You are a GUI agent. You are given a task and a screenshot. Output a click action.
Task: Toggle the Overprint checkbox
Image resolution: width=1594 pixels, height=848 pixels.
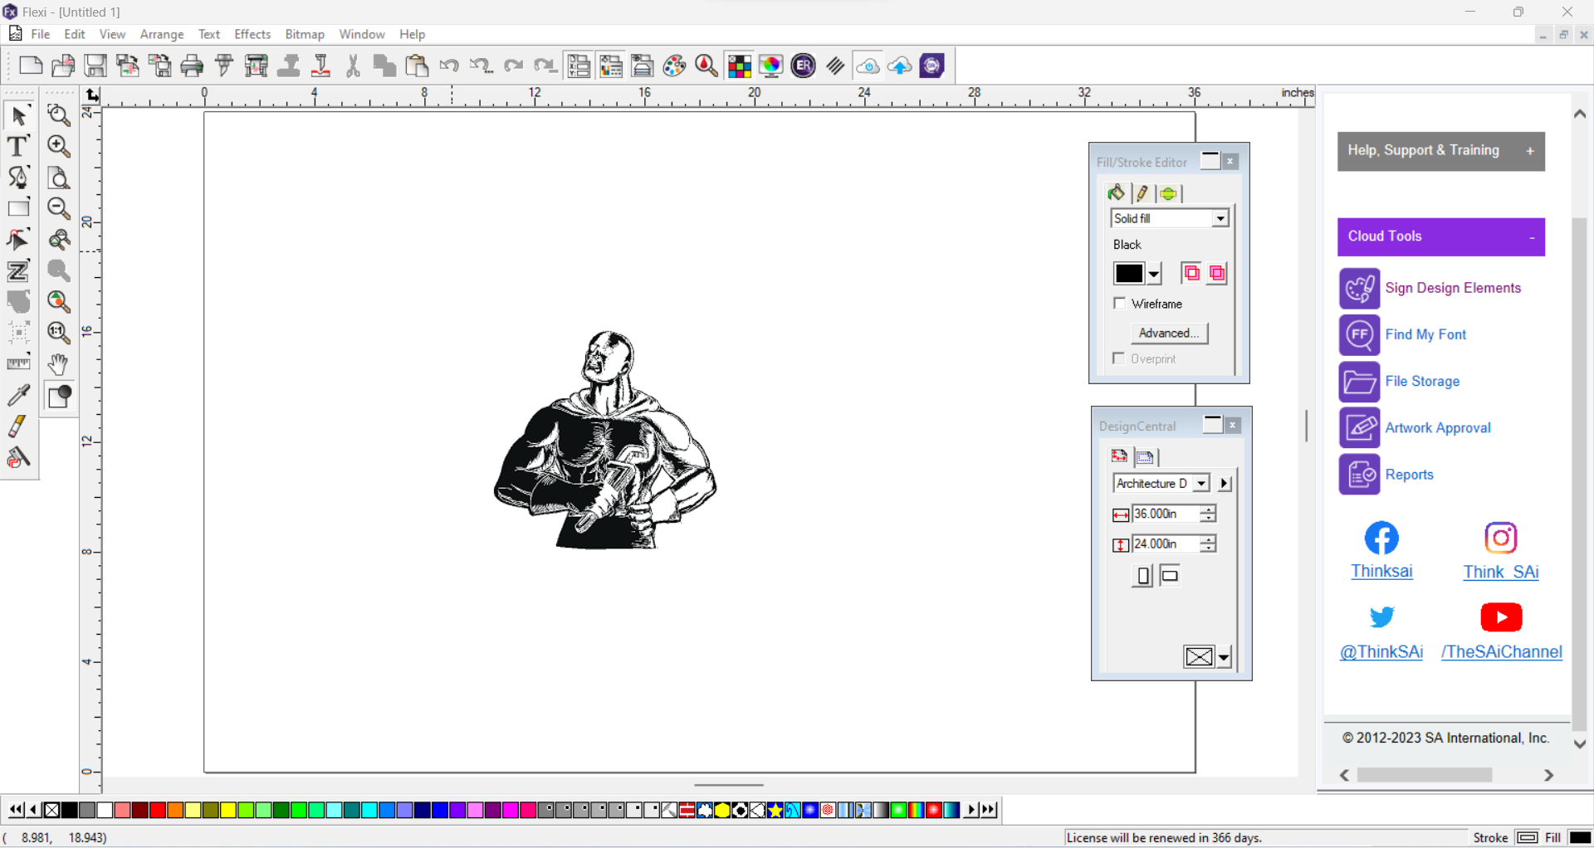[1119, 358]
